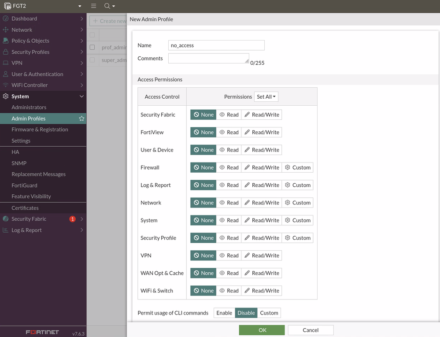This screenshot has width=440, height=337.
Task: Click the Security Profiles lock icon
Action: (6, 52)
